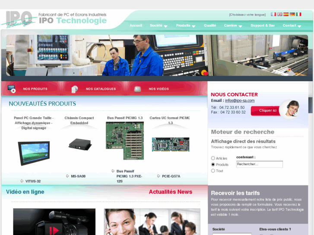
Task: Open the MS-9A08 product link
Action: click(78, 176)
